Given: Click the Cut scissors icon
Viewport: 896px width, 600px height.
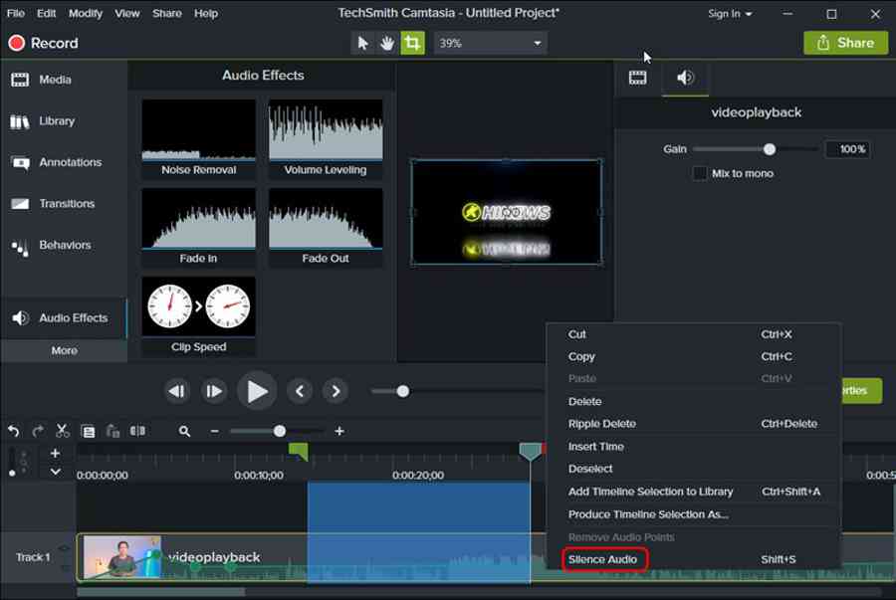Looking at the screenshot, I should pos(63,431).
